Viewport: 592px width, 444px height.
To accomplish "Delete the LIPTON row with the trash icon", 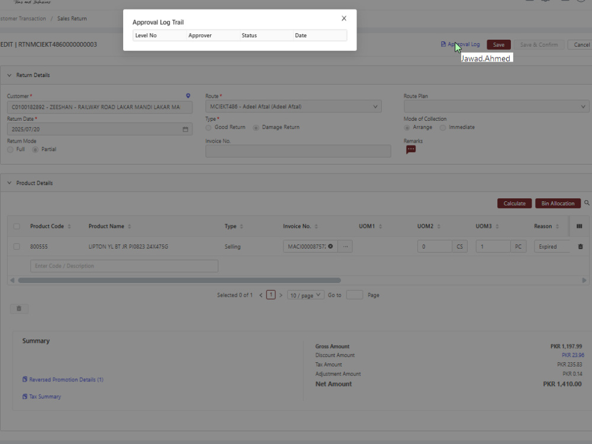I will pos(580,246).
